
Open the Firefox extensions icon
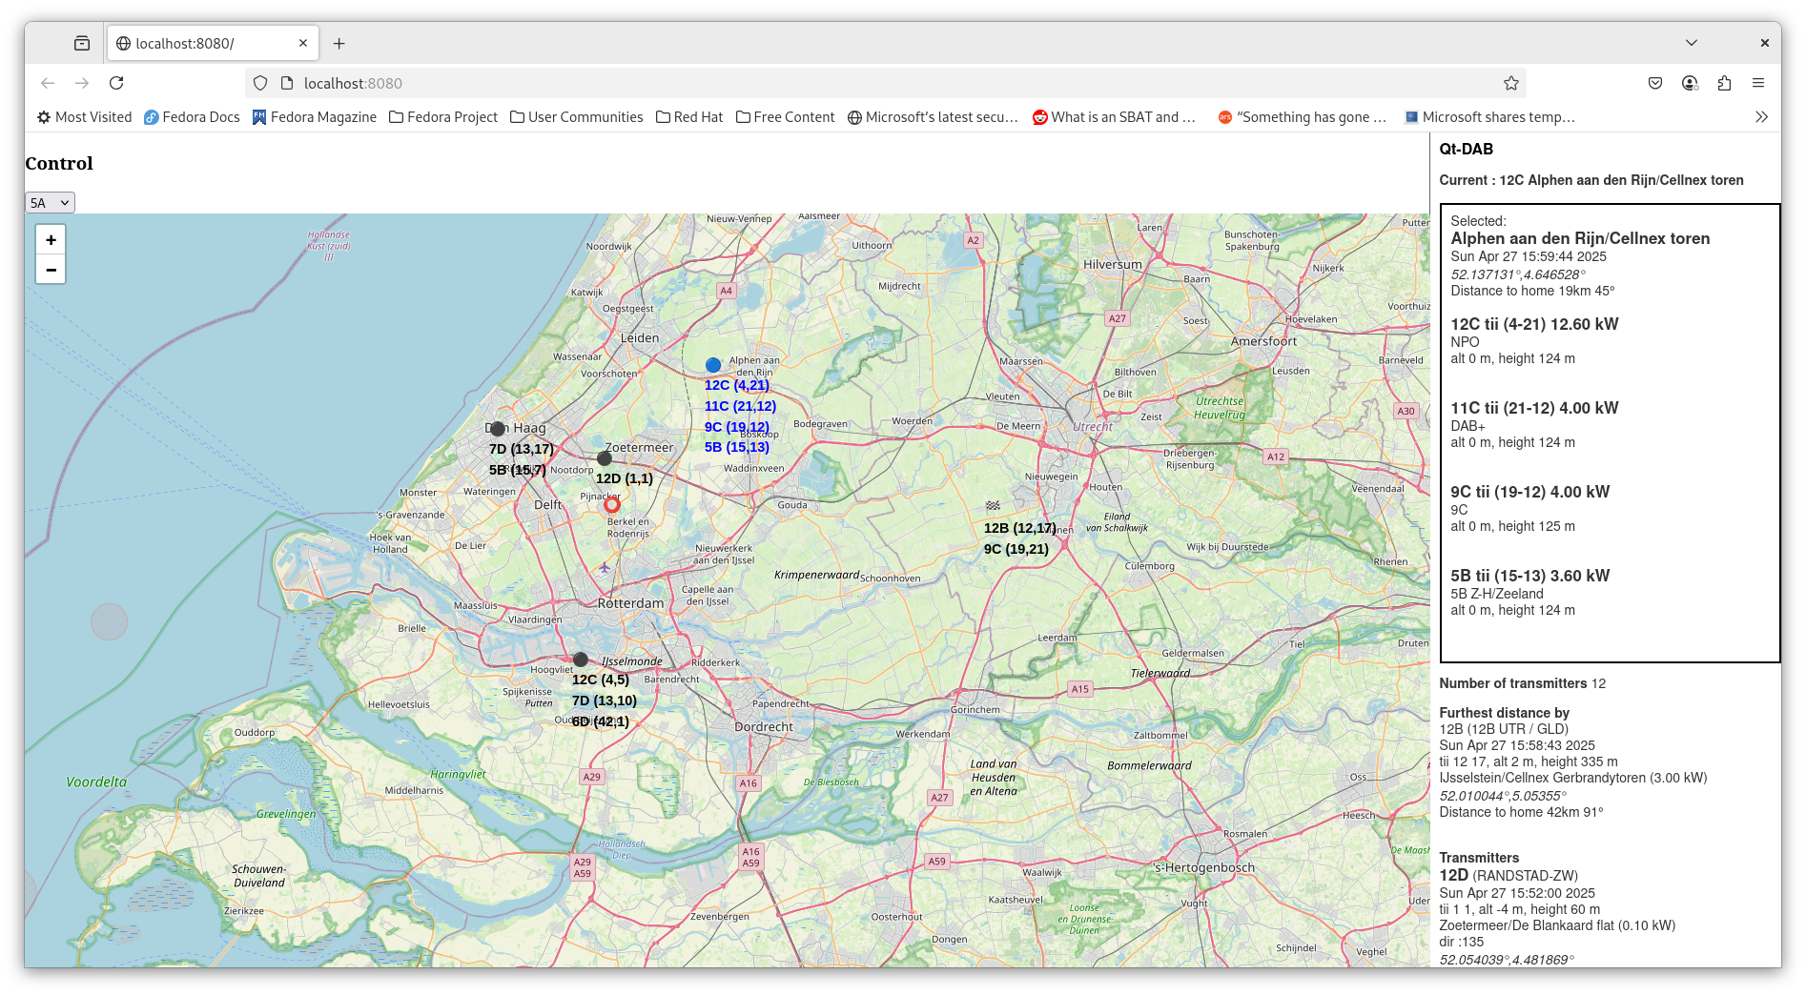pyautogui.click(x=1724, y=84)
